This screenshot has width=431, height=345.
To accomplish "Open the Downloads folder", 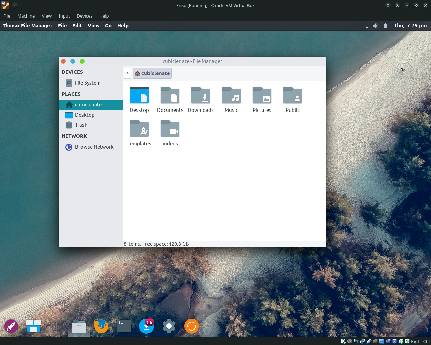I will [201, 99].
